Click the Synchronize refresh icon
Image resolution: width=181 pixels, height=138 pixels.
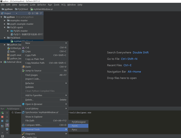pyautogui.click(x=23, y=112)
